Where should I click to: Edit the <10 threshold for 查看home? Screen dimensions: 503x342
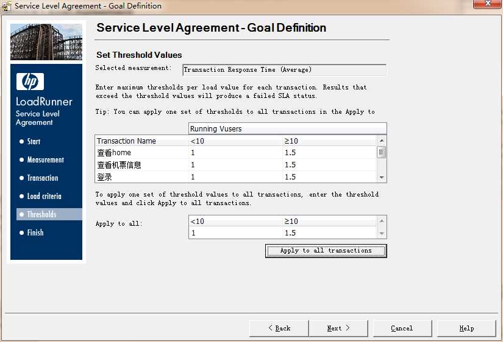[x=235, y=153]
